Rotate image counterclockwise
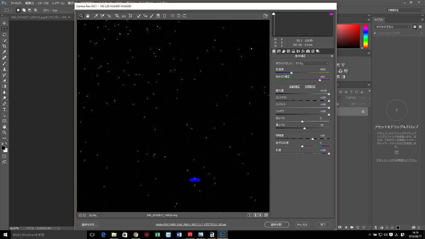 click(178, 16)
